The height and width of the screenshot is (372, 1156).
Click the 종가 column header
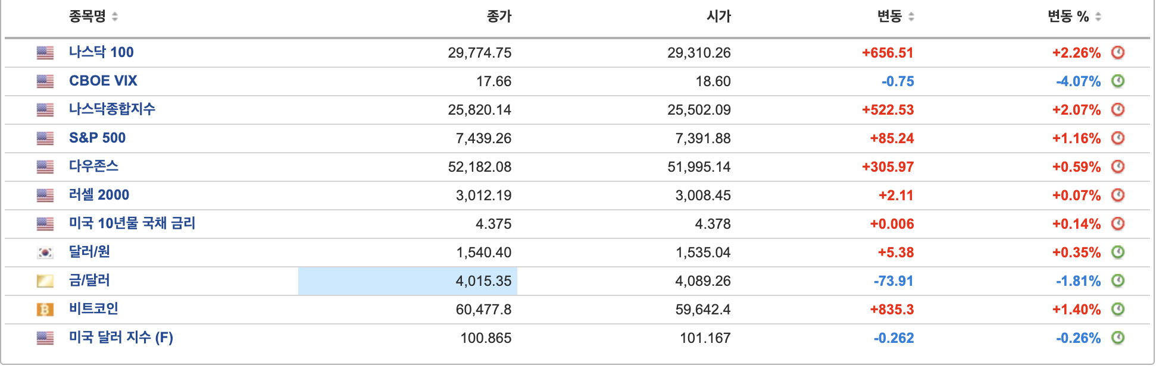point(499,17)
